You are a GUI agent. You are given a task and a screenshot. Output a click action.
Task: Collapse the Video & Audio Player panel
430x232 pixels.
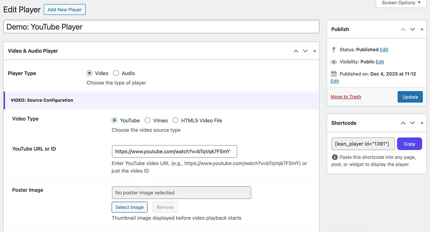314,51
